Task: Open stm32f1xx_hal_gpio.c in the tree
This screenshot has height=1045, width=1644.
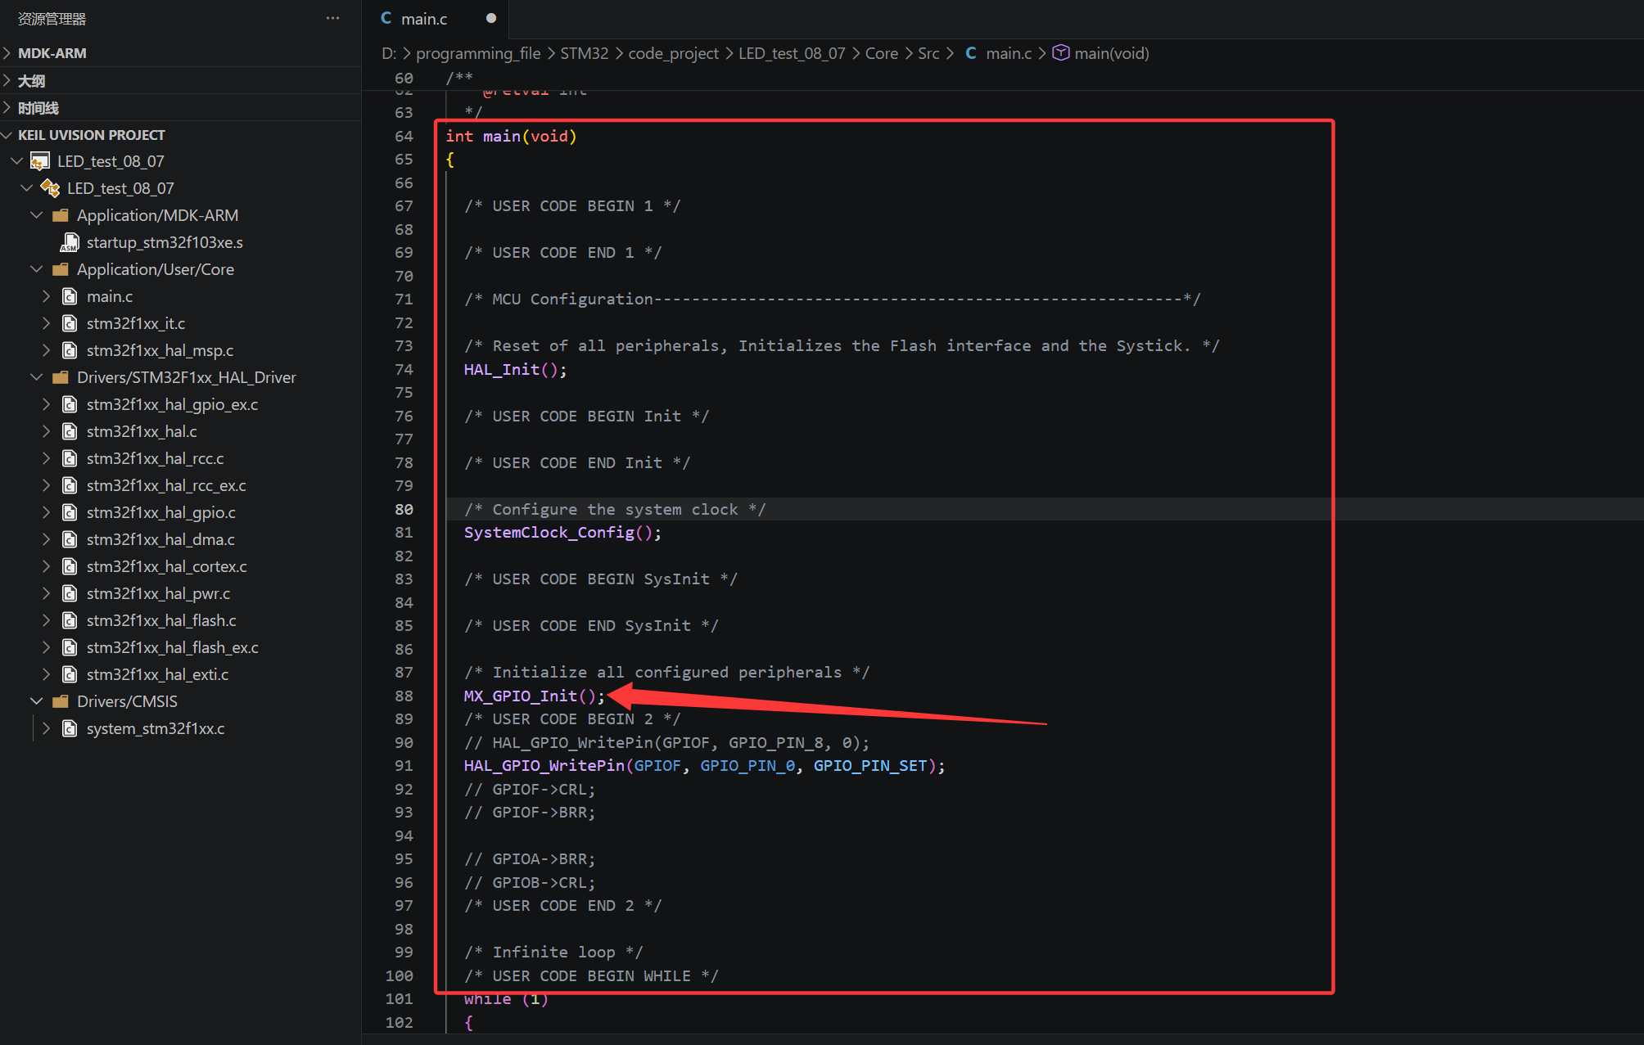Action: tap(161, 512)
